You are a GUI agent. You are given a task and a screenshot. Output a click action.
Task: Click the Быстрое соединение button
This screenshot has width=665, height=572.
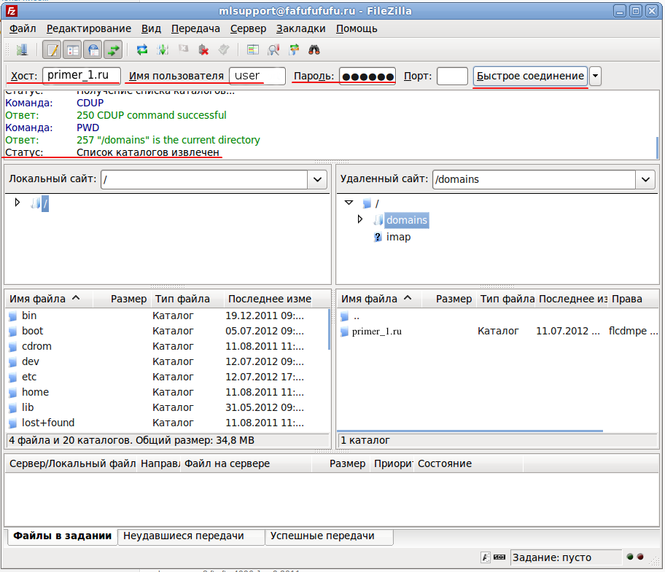coord(530,77)
